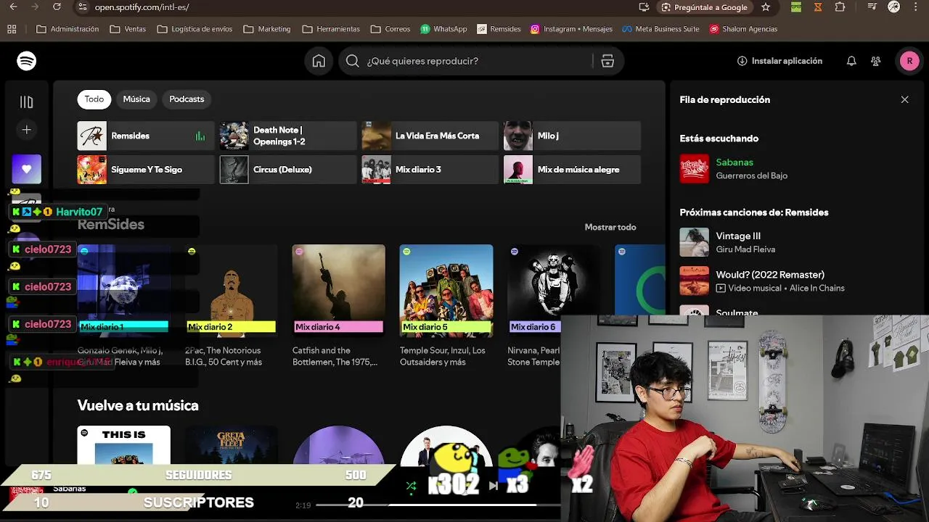The width and height of the screenshot is (929, 522).
Task: Click the plus create playlist icon
Action: [27, 130]
